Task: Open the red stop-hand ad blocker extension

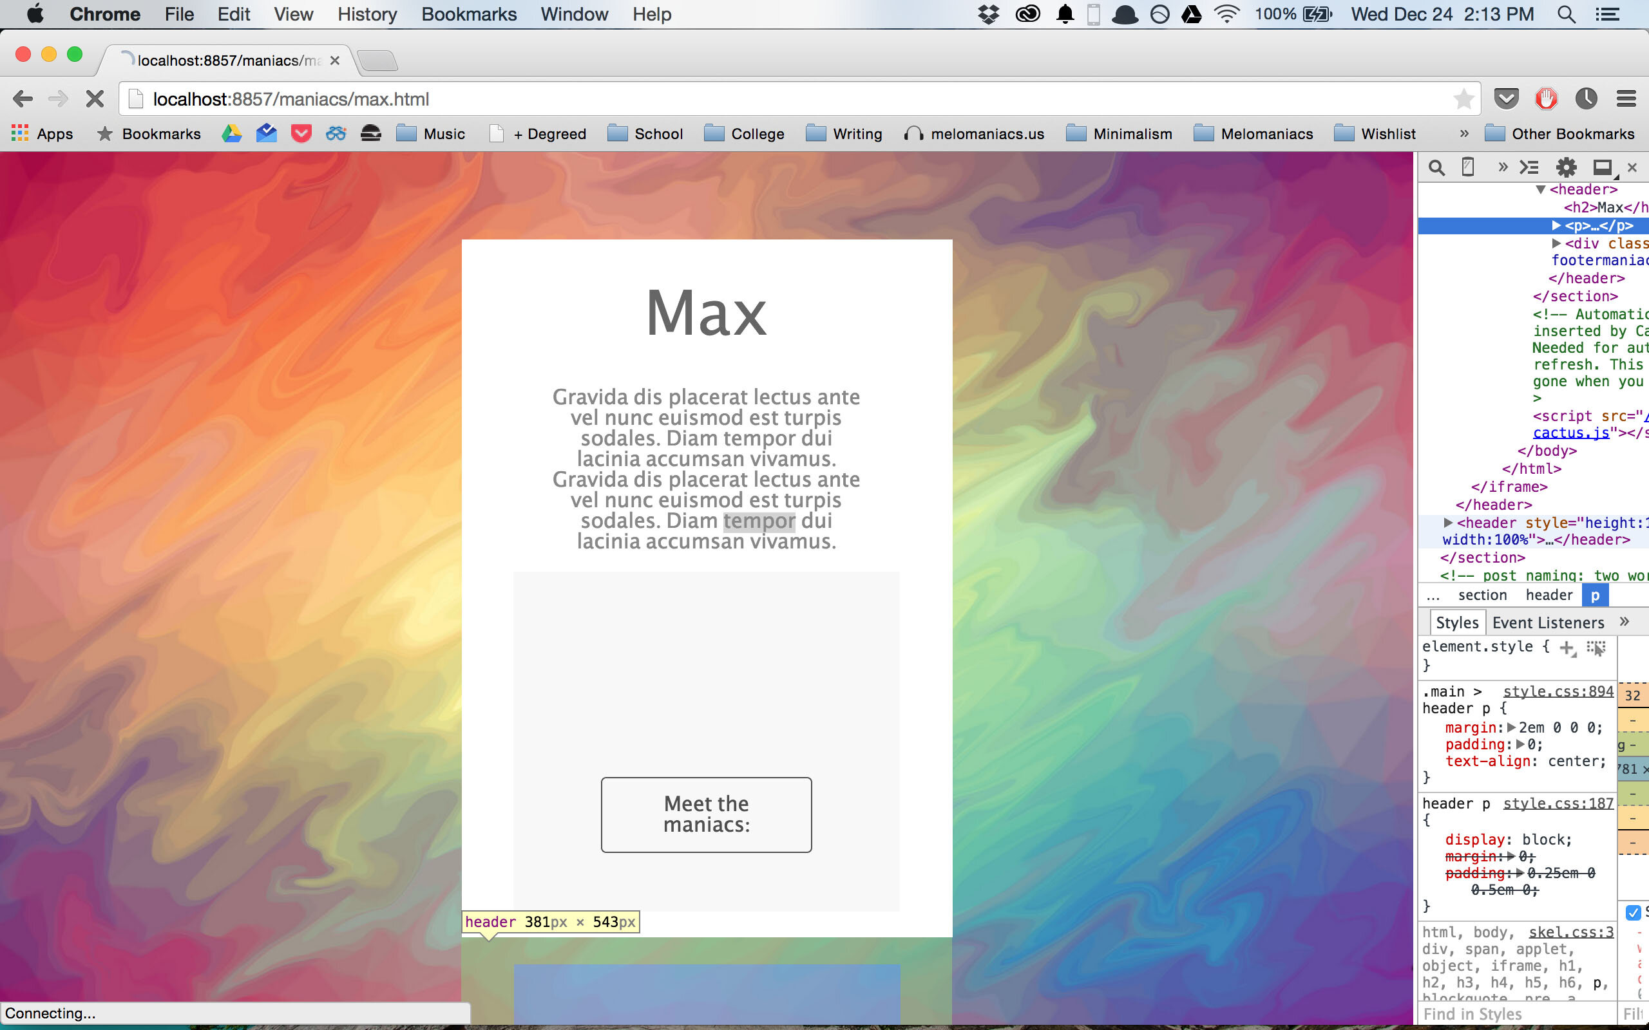Action: [x=1546, y=99]
